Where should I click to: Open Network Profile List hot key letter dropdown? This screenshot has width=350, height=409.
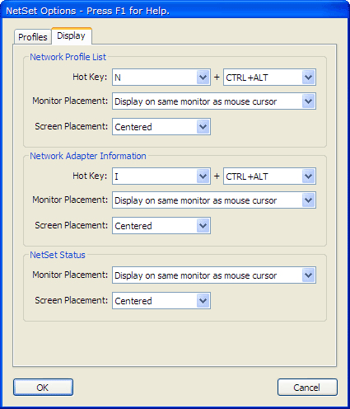coord(161,78)
